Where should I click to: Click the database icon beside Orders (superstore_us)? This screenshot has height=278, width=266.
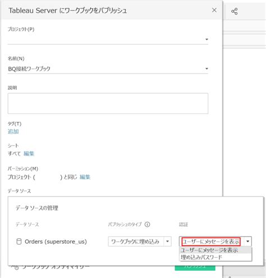[x=19, y=241]
